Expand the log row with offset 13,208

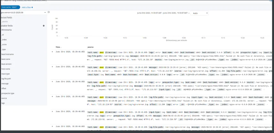(52, 97)
